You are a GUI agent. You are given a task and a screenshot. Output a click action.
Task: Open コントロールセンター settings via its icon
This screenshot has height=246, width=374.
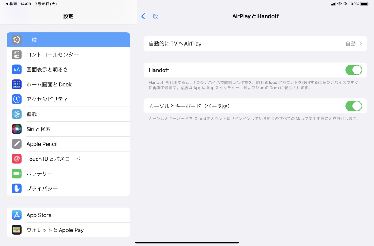coord(16,55)
